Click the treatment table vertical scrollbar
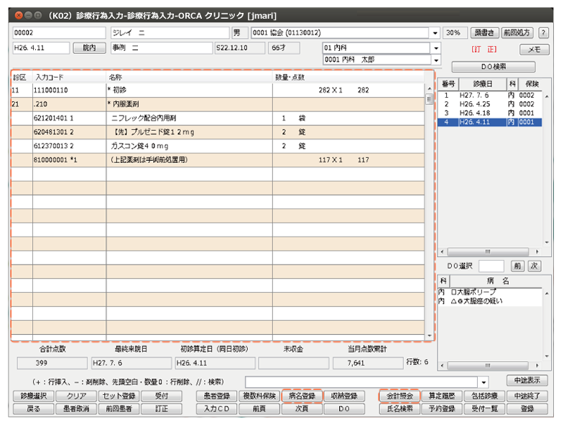Screen dimensions: 564x423 coord(430,215)
